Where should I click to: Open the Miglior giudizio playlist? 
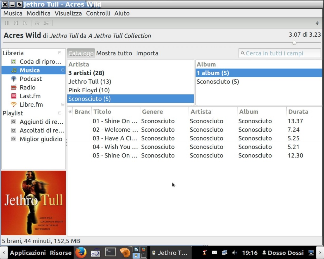click(x=41, y=139)
